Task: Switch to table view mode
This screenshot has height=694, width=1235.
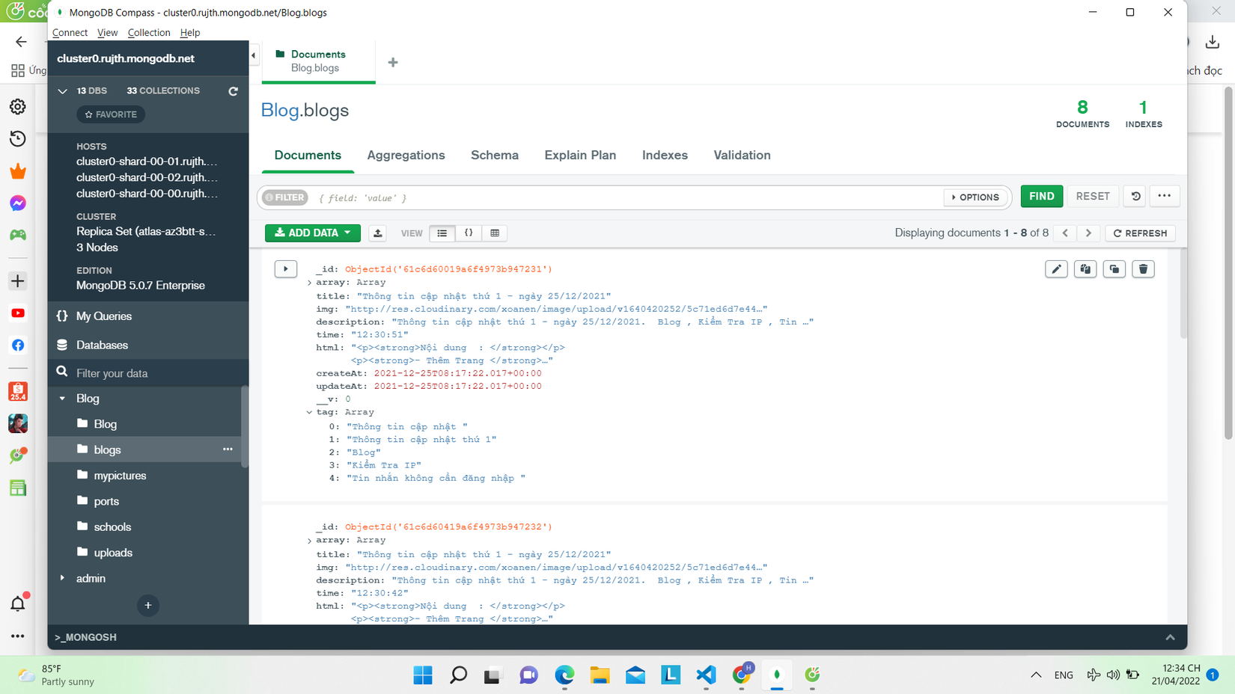Action: [x=495, y=233]
